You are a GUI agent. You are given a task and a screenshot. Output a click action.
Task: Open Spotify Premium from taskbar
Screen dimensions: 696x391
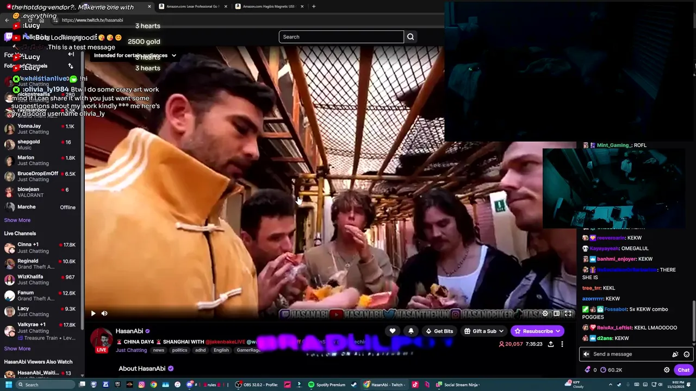(327, 384)
